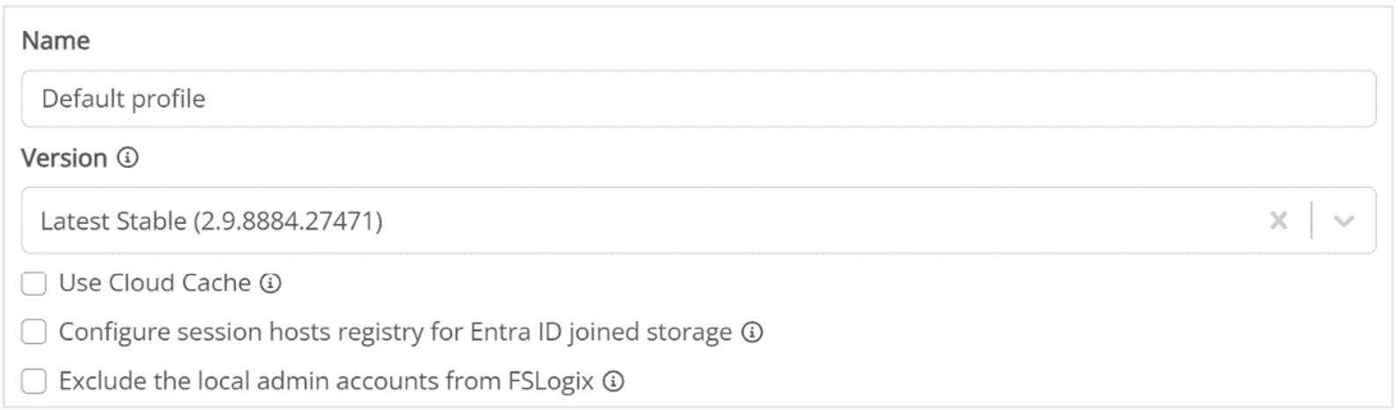Click the Version field label
Viewport: 1398px width, 410px height.
click(x=64, y=158)
